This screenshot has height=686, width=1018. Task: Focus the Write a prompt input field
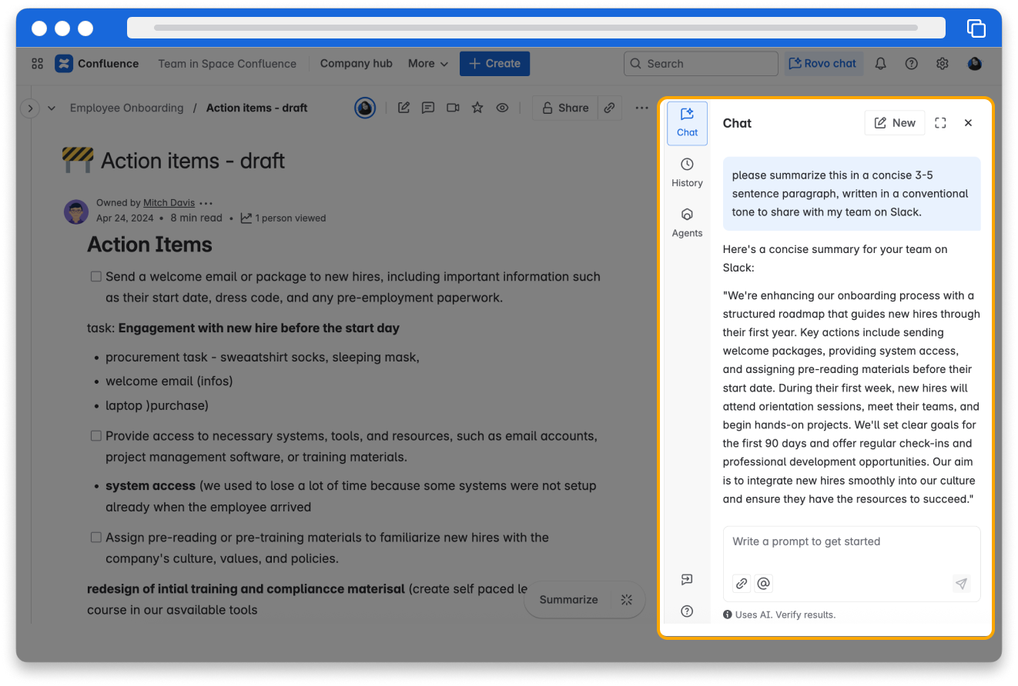point(852,564)
